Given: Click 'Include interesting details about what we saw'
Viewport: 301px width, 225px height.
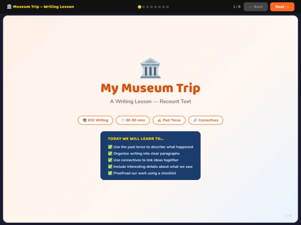Looking at the screenshot, I should (153, 167).
